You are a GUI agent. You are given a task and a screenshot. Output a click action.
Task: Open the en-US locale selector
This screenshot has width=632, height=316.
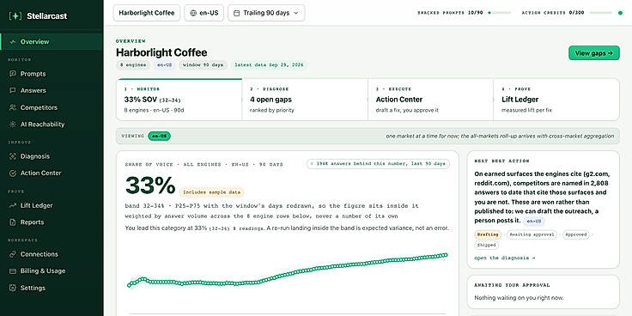(204, 13)
